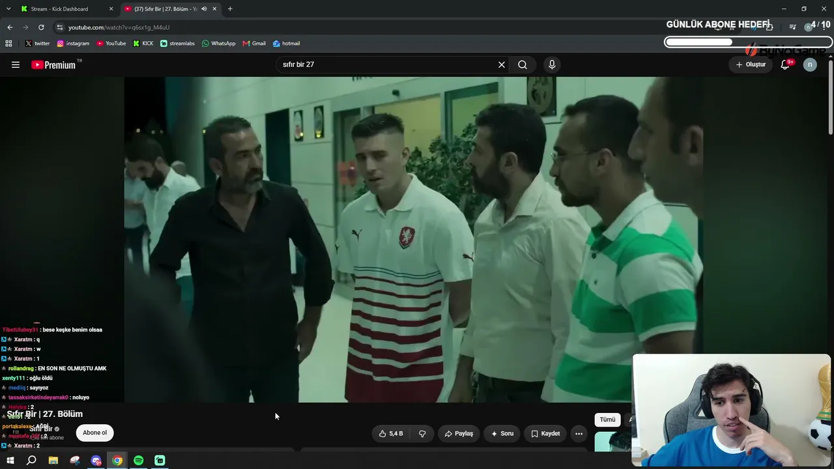Open the Gmail bookmark
The image size is (834, 469).
tap(254, 44)
